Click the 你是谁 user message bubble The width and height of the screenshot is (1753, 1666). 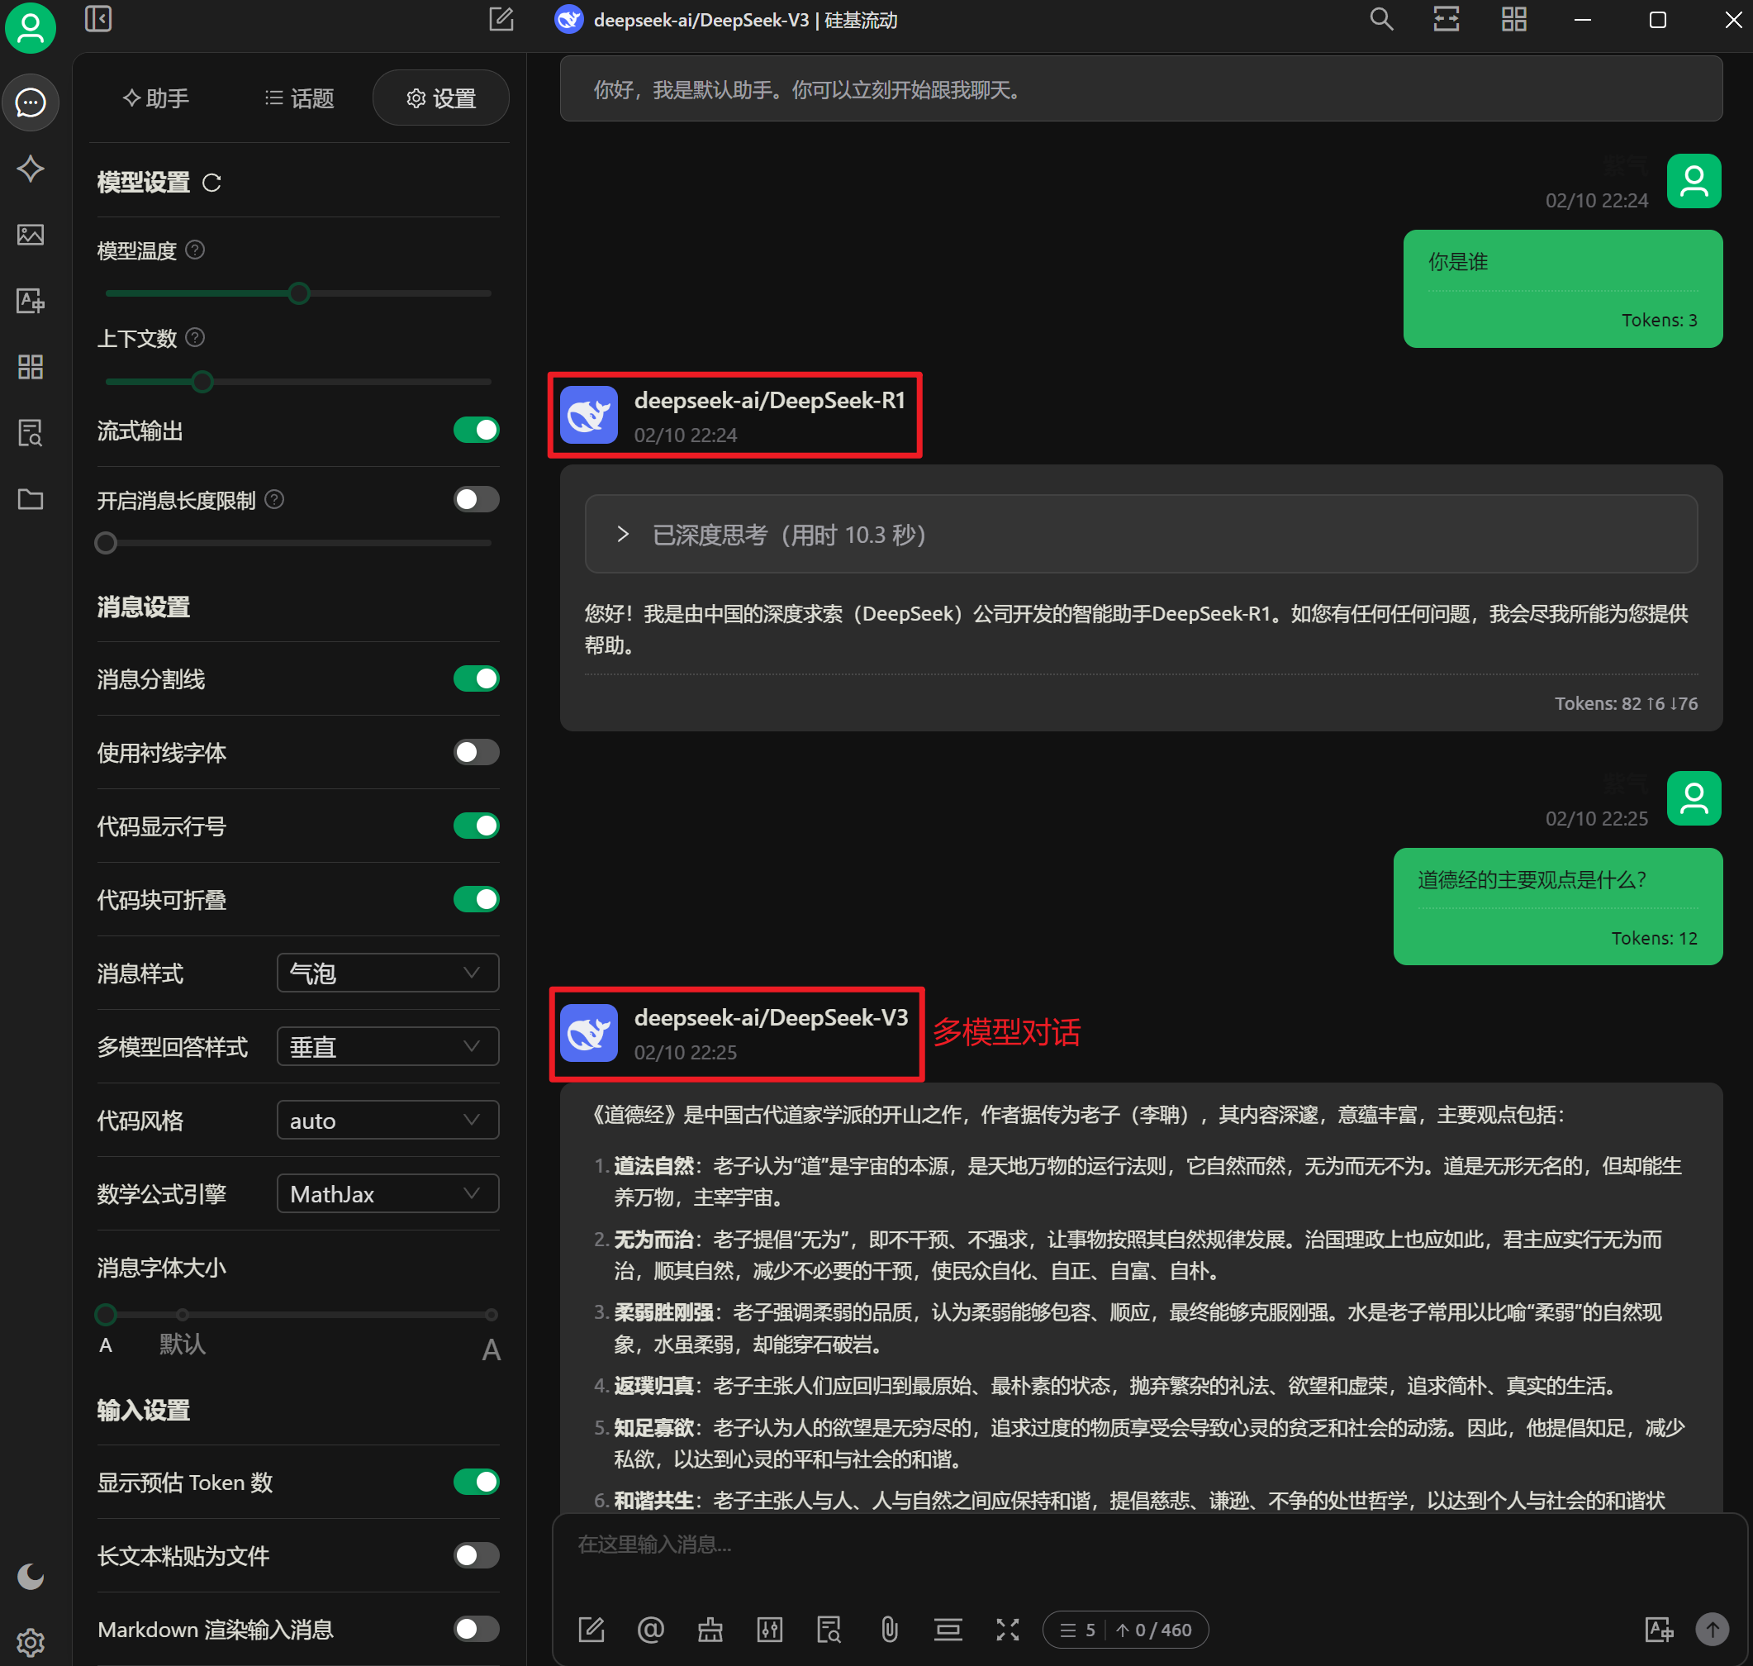[x=1562, y=288]
